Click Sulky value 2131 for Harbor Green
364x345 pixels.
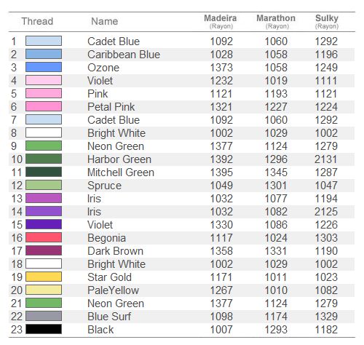coord(326,159)
